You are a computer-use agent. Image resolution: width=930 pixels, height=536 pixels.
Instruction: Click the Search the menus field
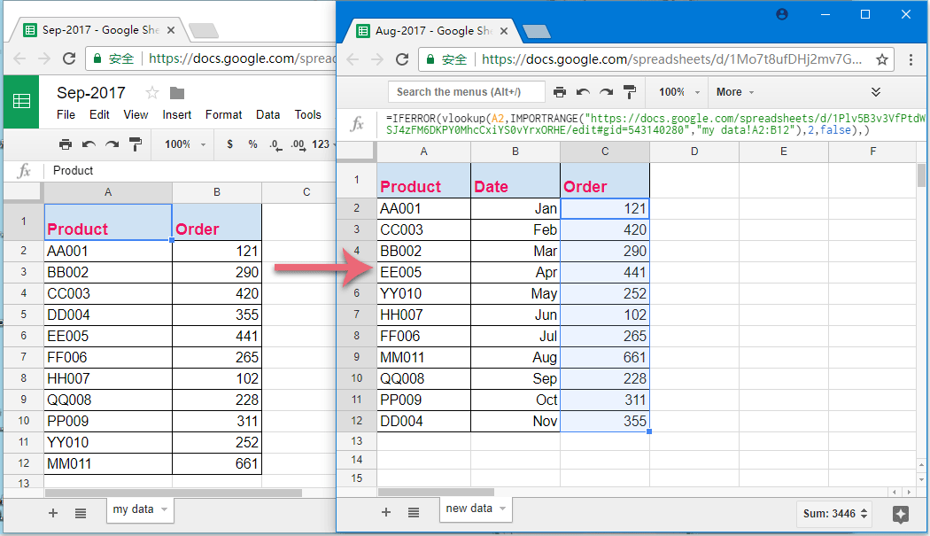(465, 92)
